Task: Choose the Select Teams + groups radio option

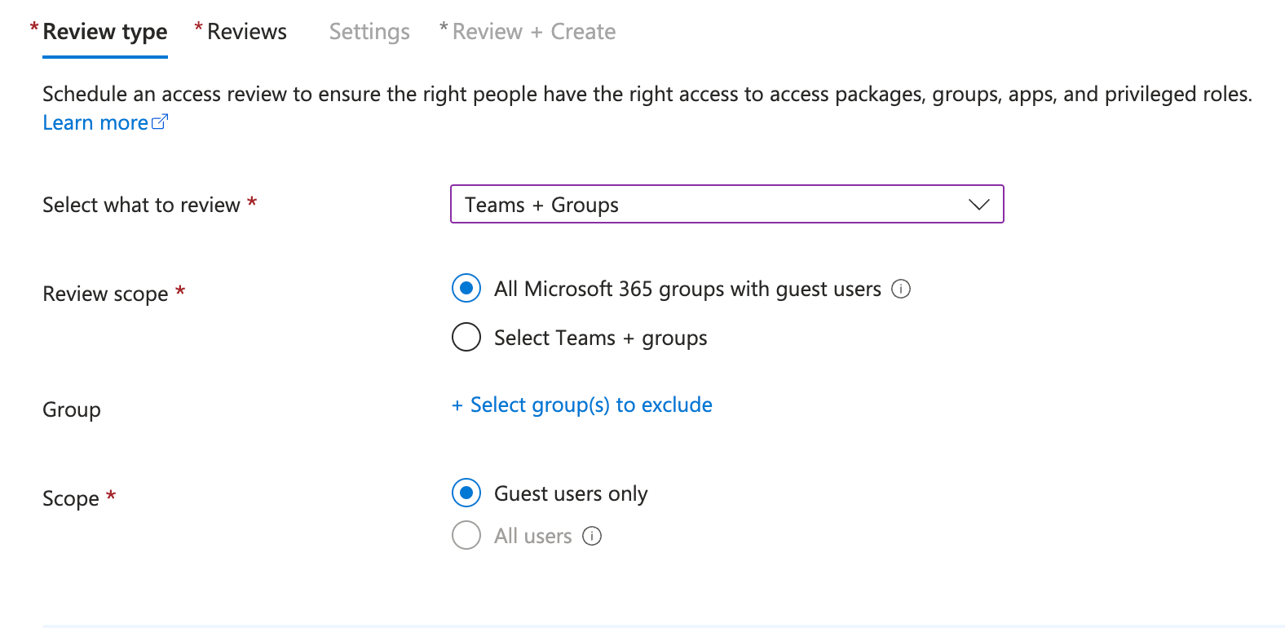Action: pyautogui.click(x=466, y=337)
